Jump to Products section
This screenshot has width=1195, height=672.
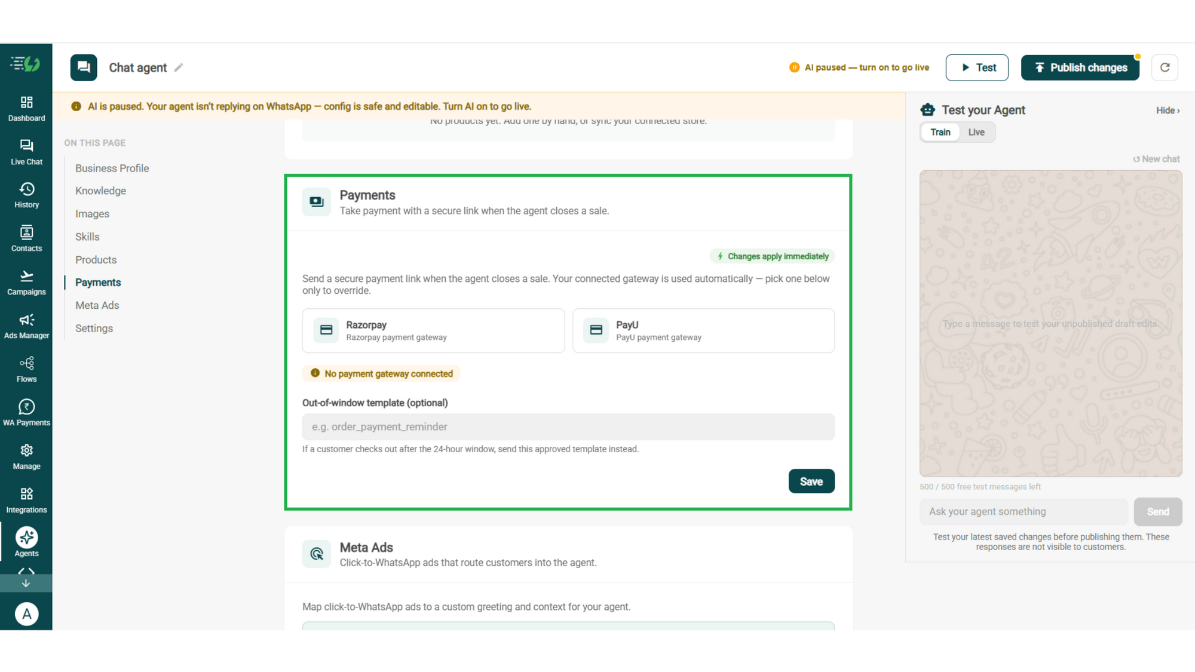point(96,260)
